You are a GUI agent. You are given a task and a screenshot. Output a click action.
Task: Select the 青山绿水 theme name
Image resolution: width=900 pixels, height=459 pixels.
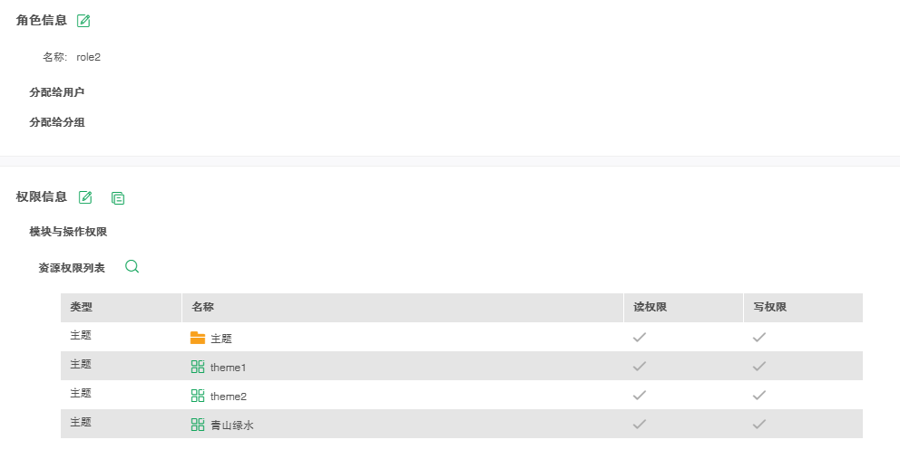pyautogui.click(x=232, y=426)
